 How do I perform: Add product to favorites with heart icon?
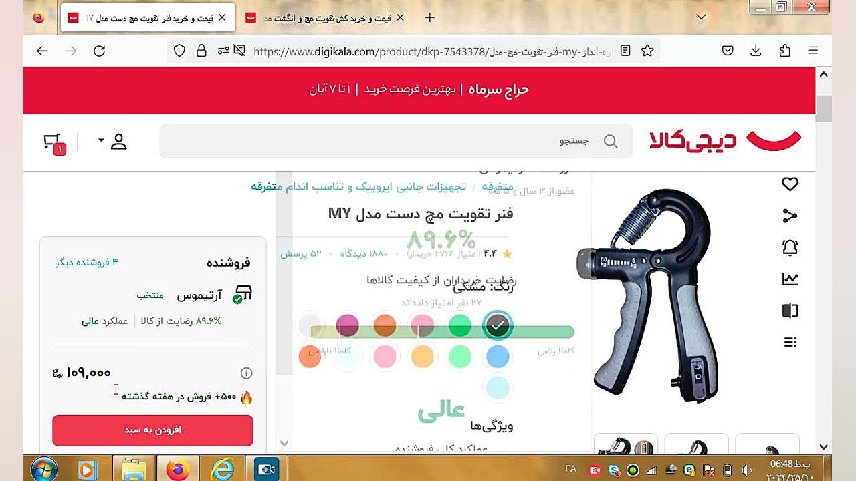(x=790, y=184)
